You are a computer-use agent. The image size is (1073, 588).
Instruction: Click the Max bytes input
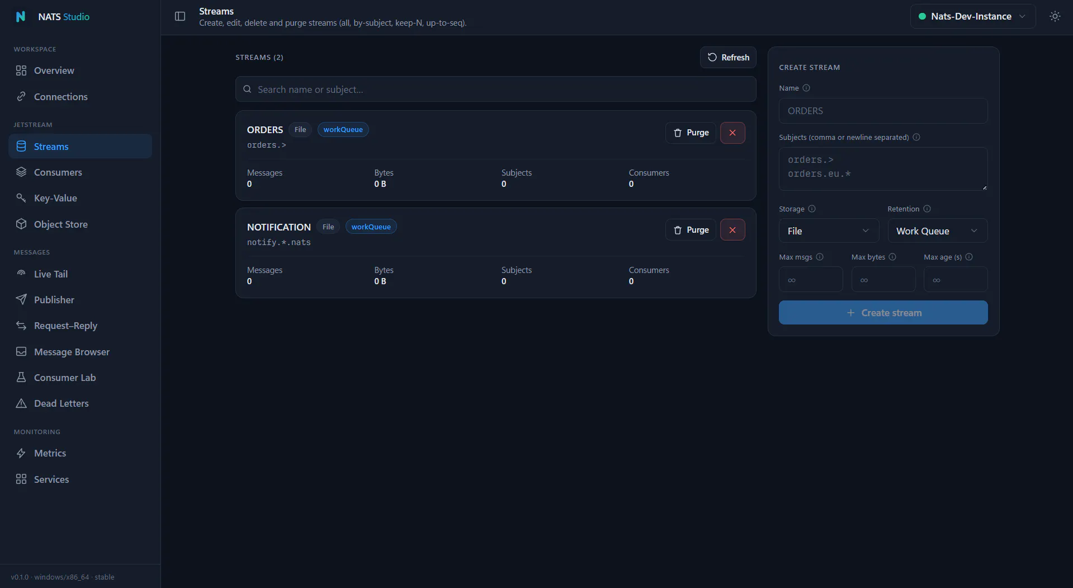click(x=883, y=279)
